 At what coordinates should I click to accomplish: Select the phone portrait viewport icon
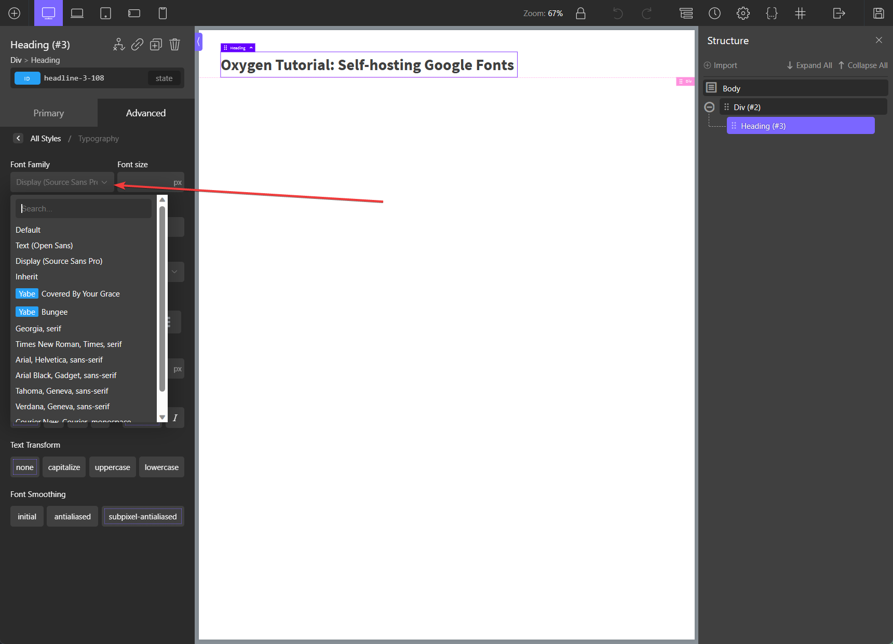(x=163, y=13)
